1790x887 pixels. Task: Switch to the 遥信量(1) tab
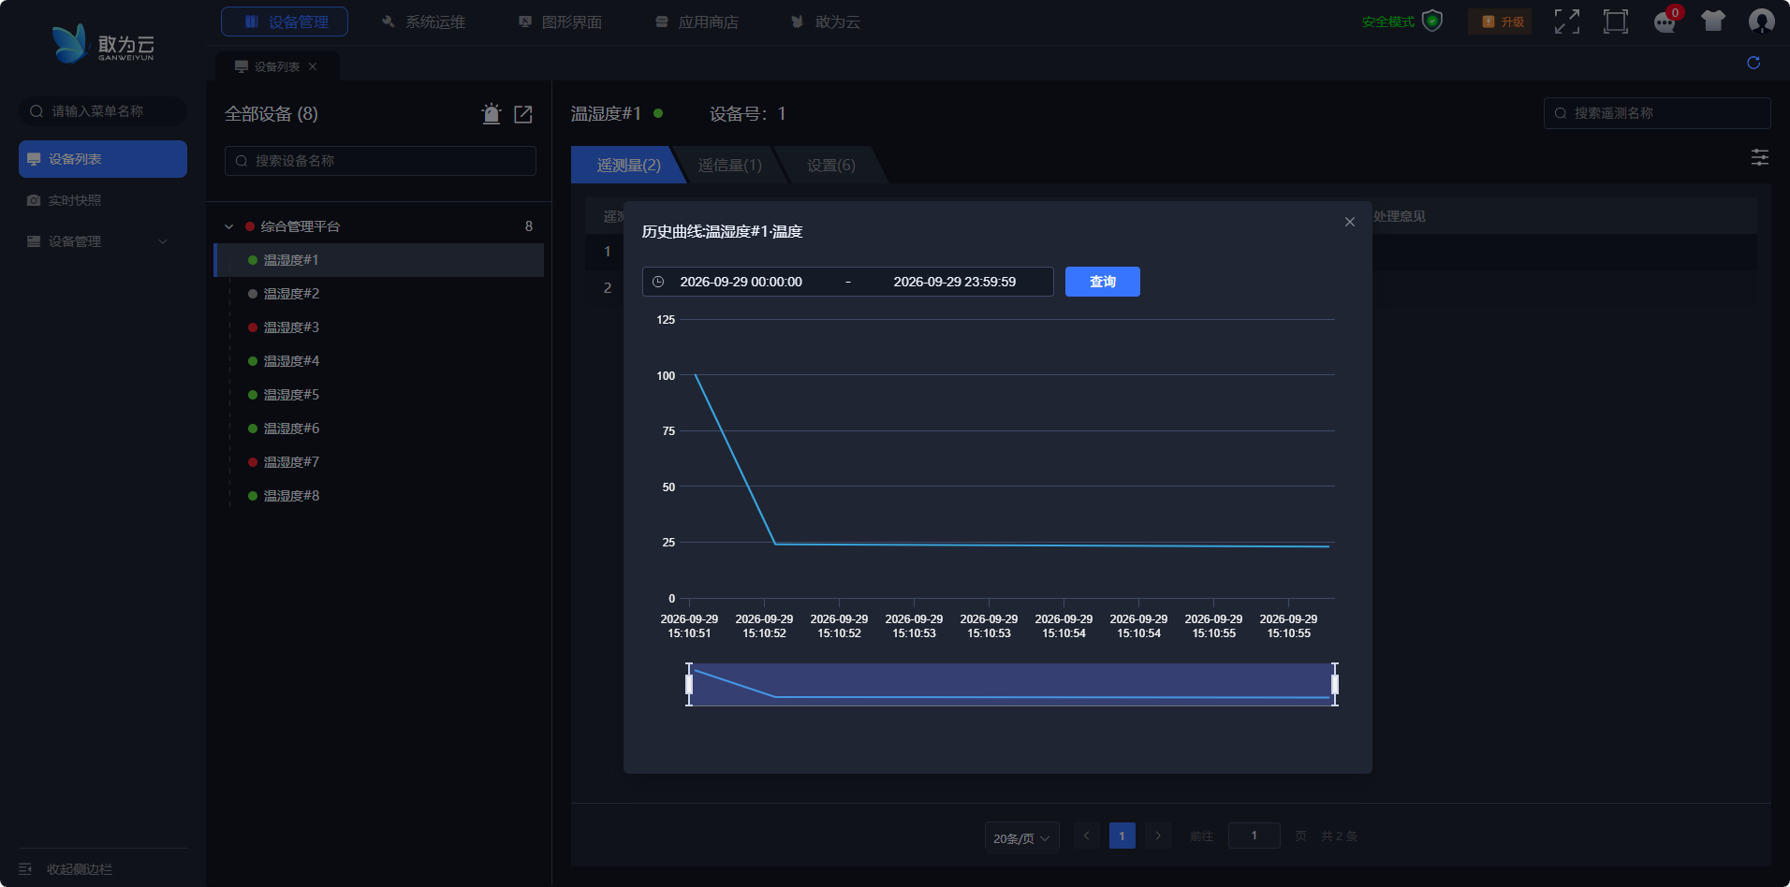pos(729,165)
